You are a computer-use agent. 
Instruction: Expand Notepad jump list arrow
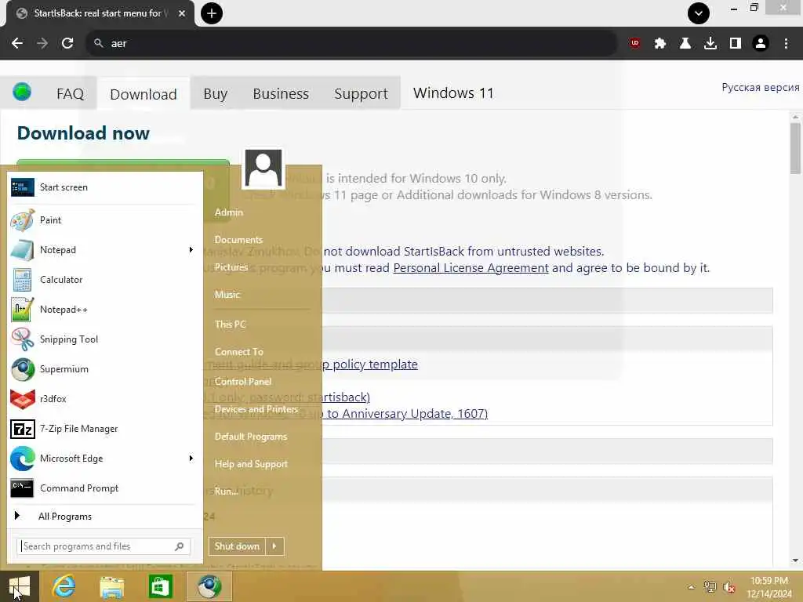point(191,250)
